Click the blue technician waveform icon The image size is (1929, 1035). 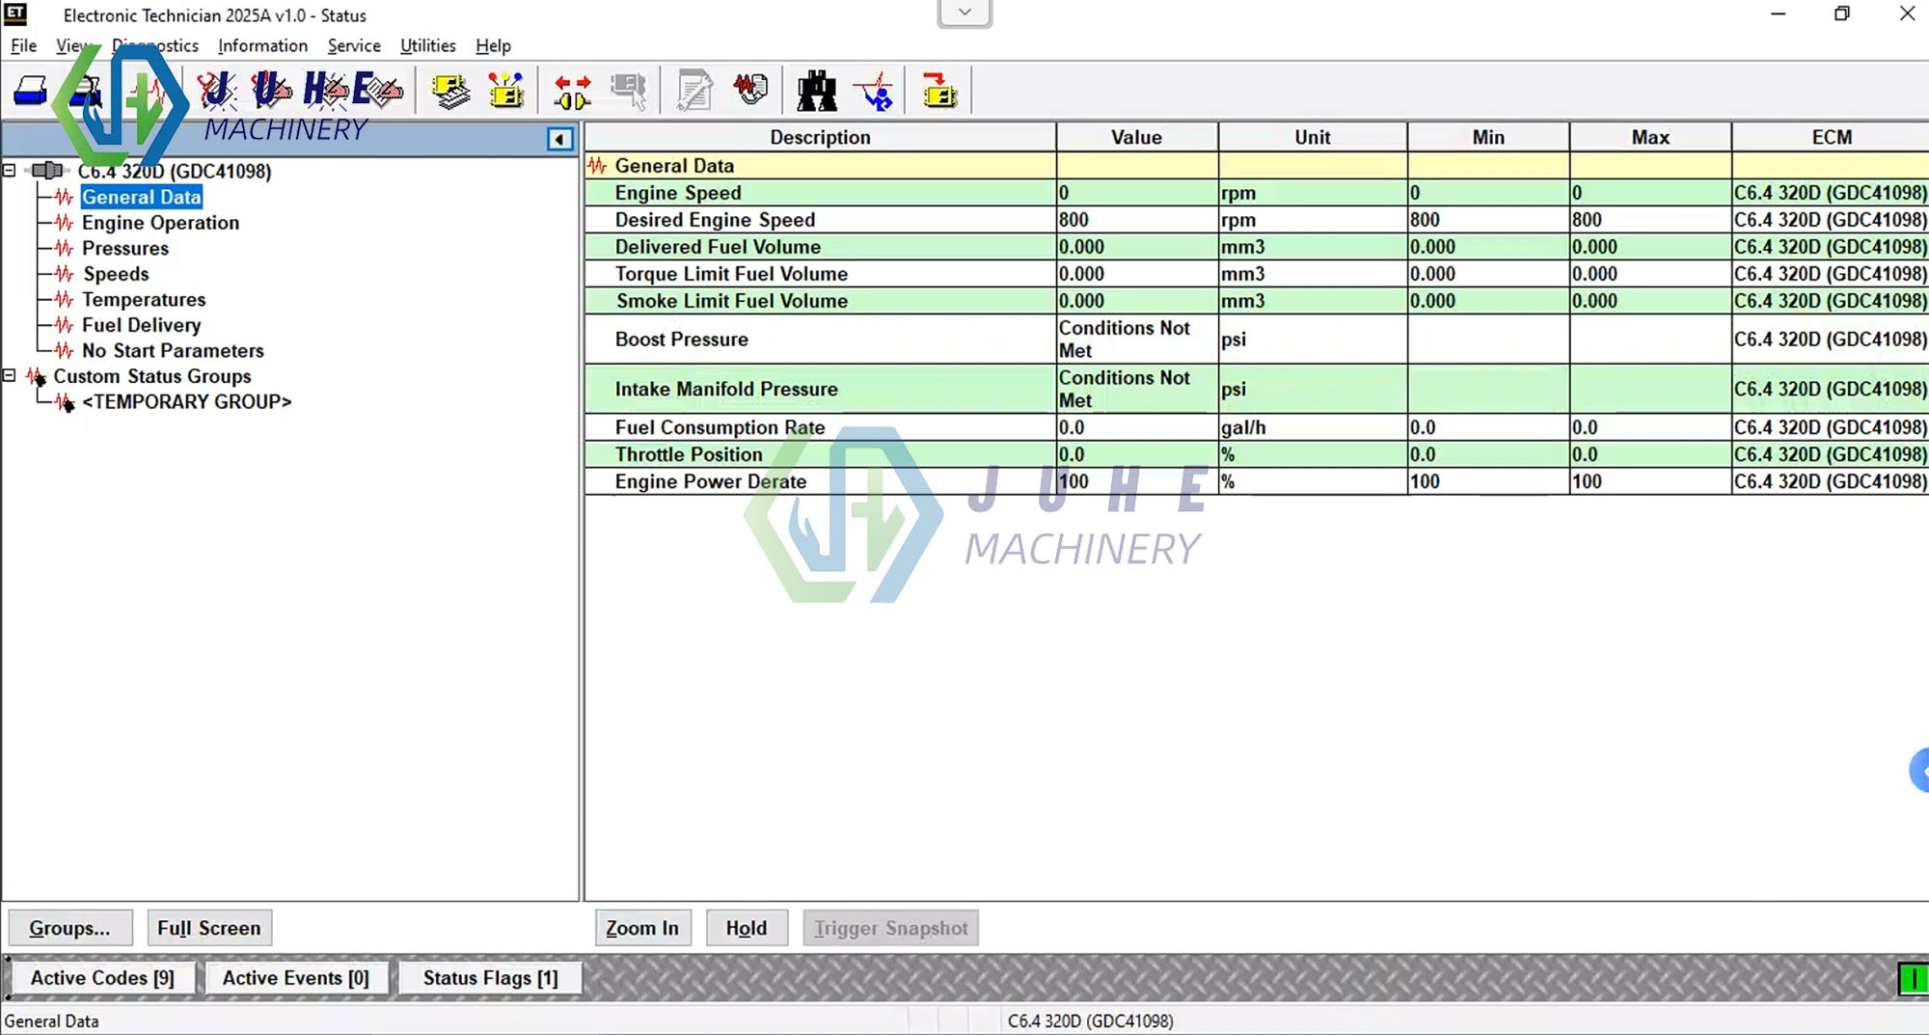tap(875, 90)
